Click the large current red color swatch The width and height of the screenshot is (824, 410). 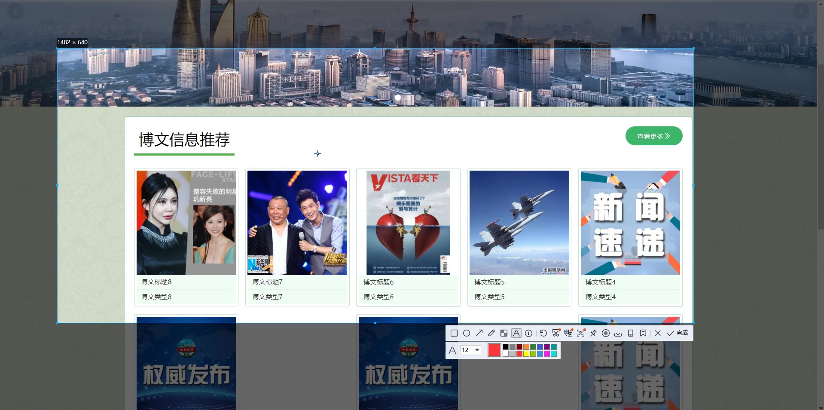coord(494,350)
